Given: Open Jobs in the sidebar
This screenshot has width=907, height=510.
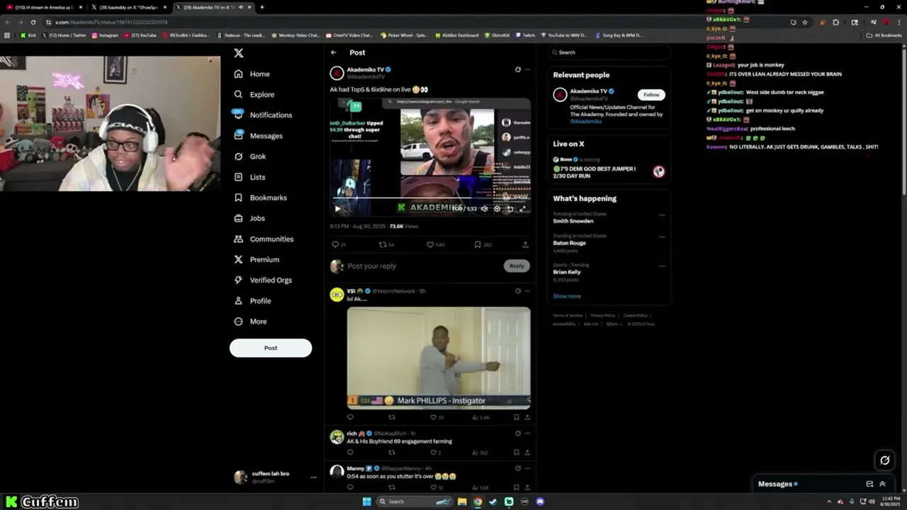Looking at the screenshot, I should (x=249, y=218).
